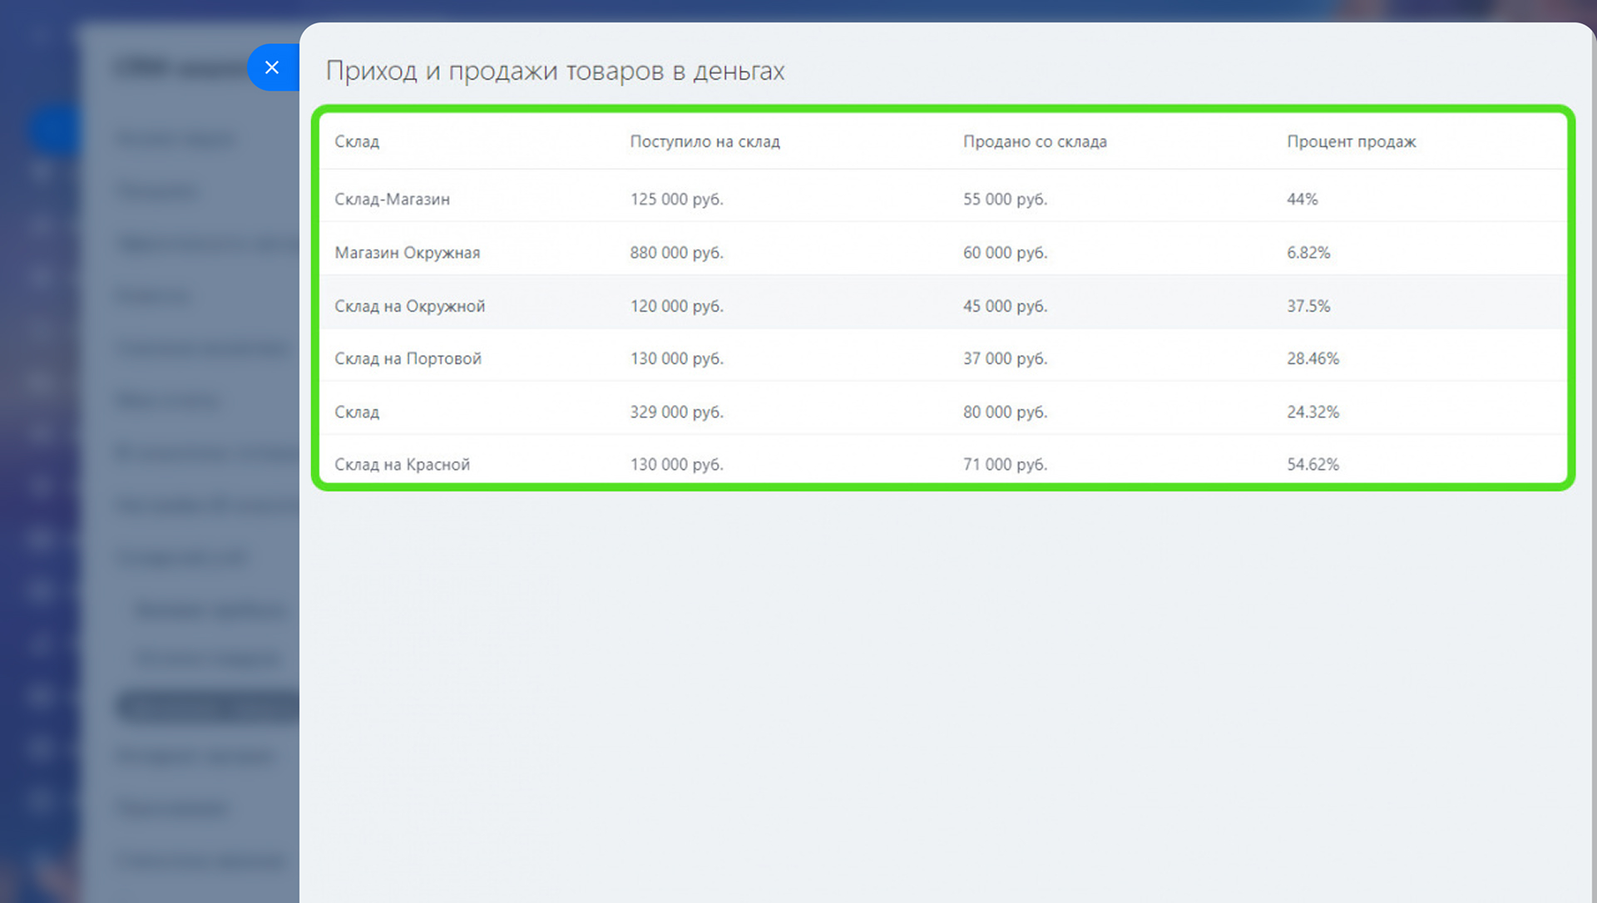Click the 24.32% sales percentage
The height and width of the screenshot is (903, 1597).
point(1313,412)
